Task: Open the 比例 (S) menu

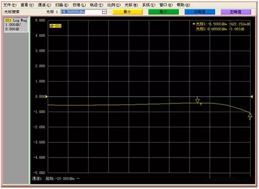Action: click(x=114, y=5)
